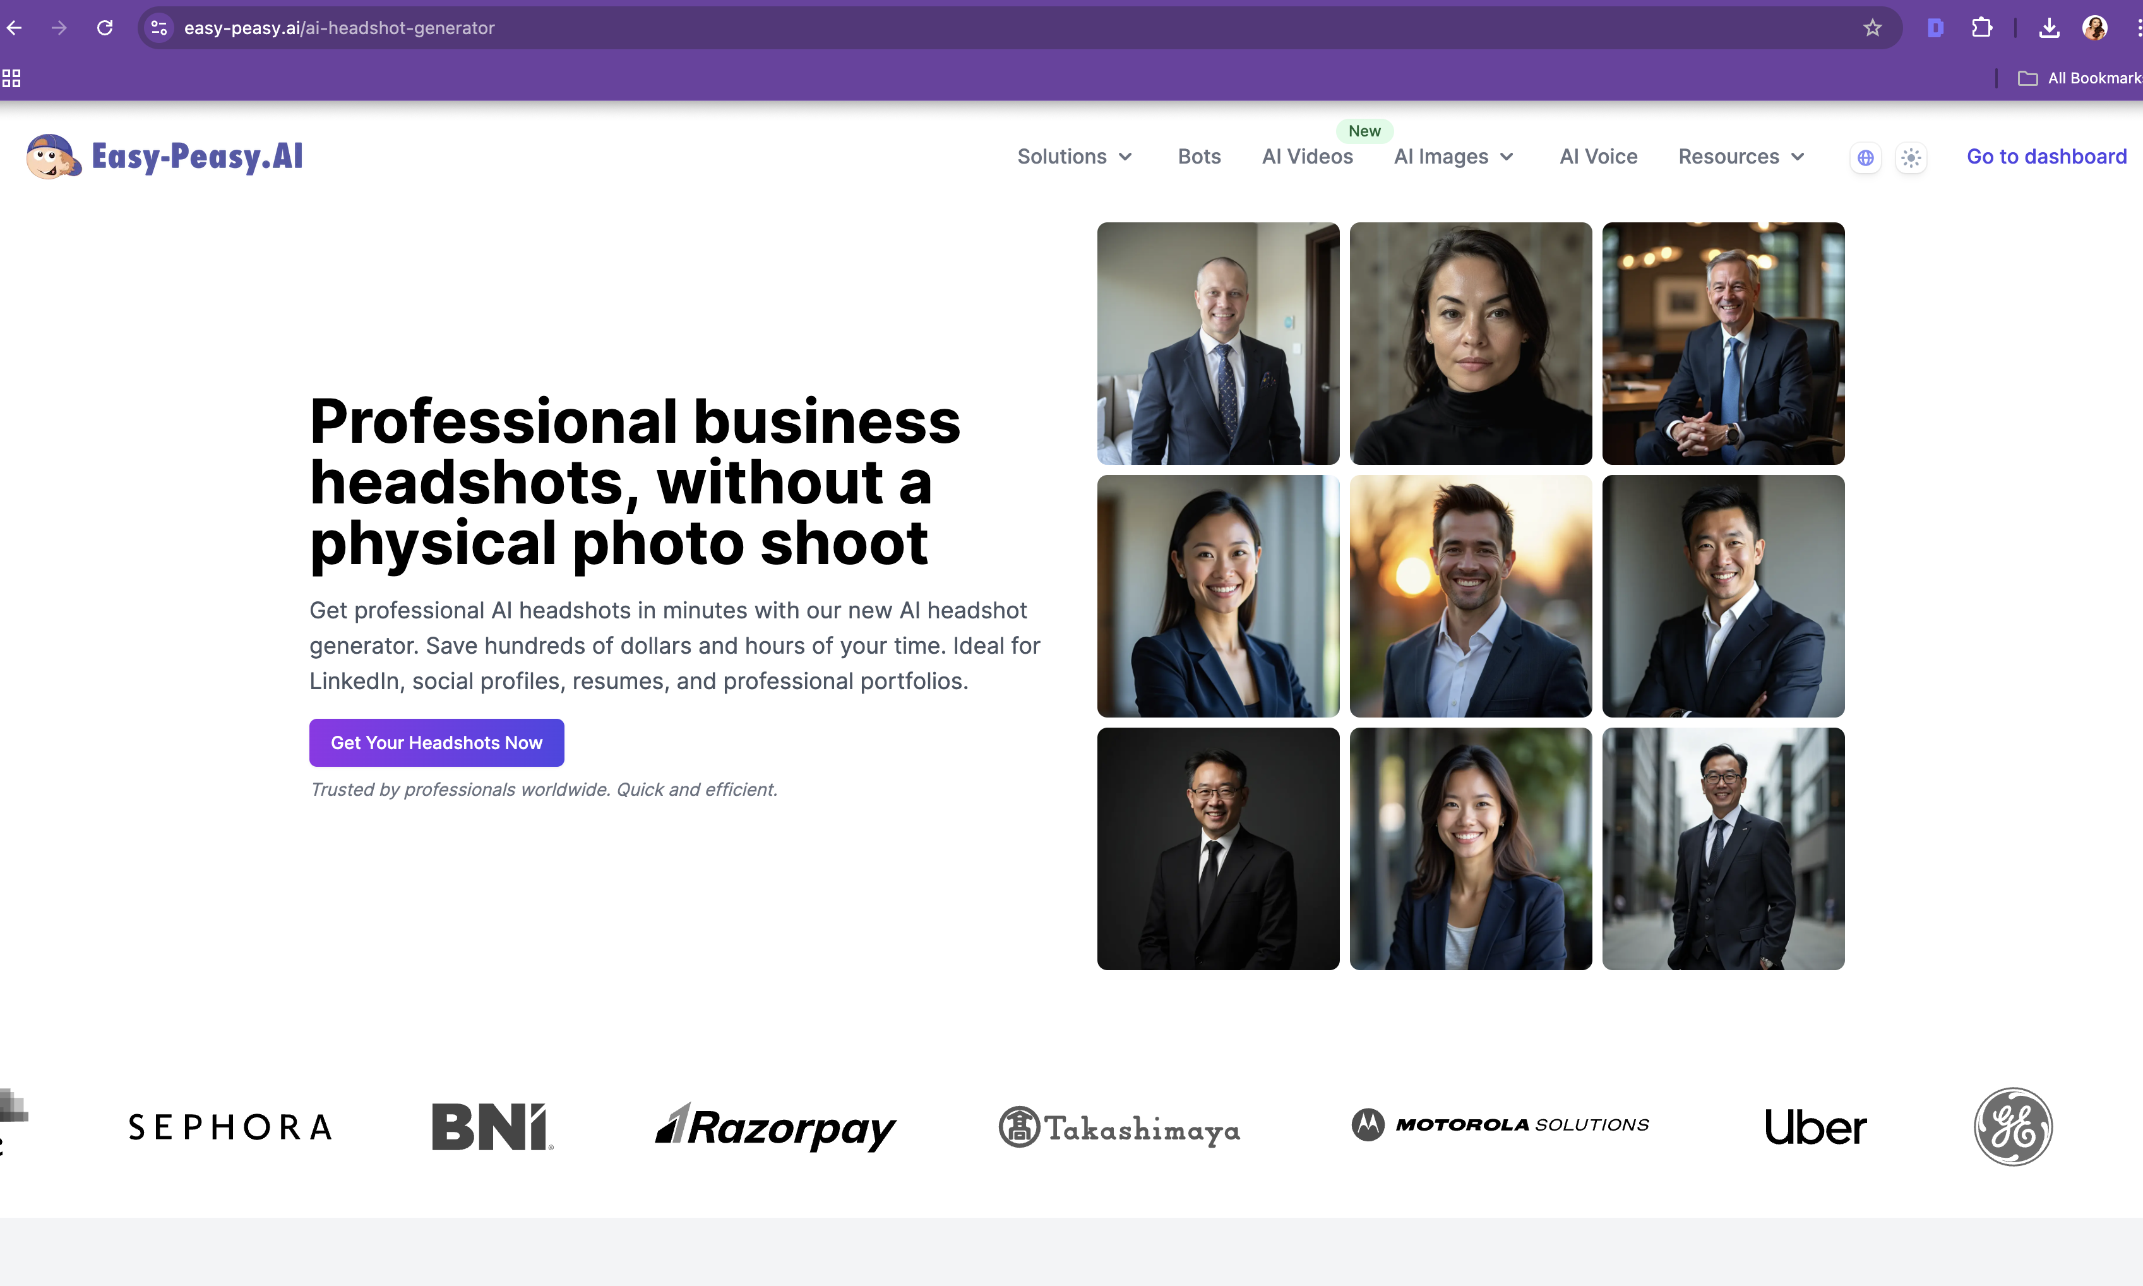Click Go to dashboard link
The height and width of the screenshot is (1286, 2143).
2046,156
